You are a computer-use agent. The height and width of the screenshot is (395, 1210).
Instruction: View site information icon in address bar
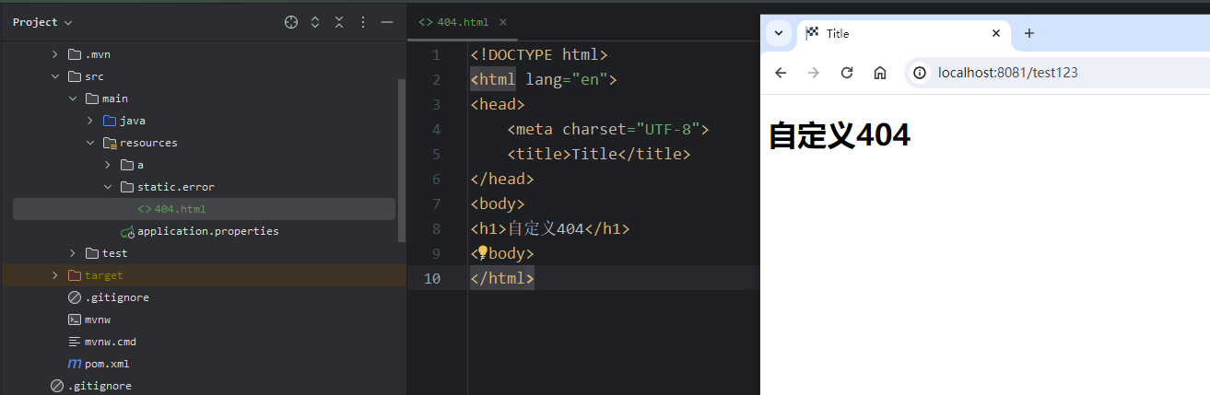(x=920, y=73)
